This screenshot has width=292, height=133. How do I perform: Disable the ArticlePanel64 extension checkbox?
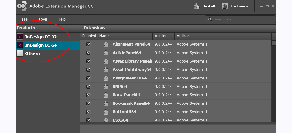click(x=88, y=53)
